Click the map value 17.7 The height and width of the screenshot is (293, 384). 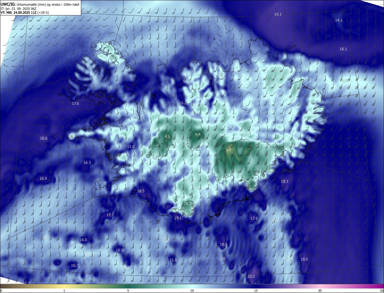point(110,215)
